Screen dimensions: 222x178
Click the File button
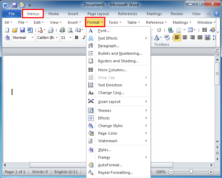pos(11,14)
